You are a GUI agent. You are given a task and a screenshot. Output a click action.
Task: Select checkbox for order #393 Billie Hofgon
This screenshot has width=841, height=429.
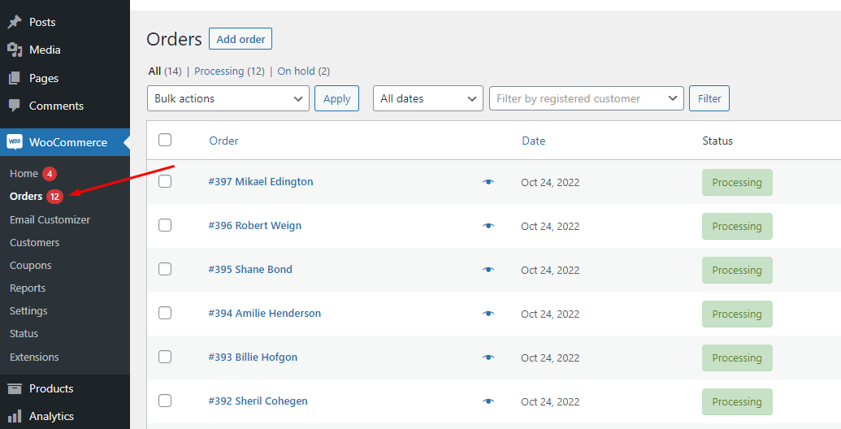(165, 357)
